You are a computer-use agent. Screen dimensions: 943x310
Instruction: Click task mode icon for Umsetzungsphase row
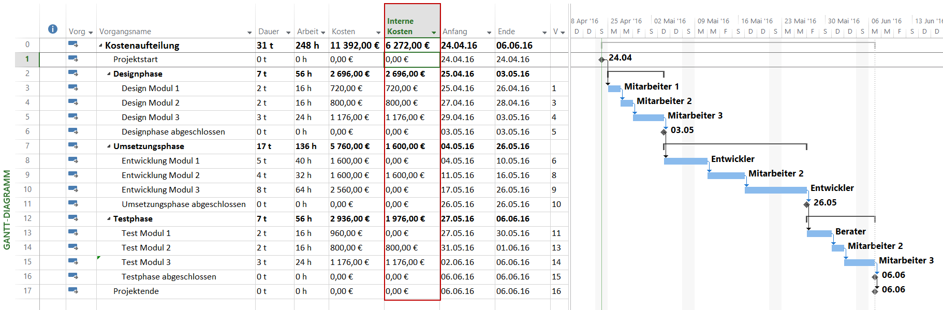[x=73, y=146]
